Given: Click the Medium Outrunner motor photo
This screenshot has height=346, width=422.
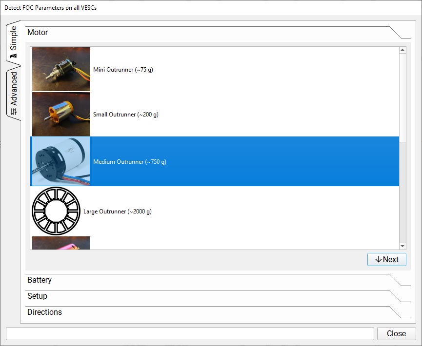Looking at the screenshot, I should click(61, 161).
